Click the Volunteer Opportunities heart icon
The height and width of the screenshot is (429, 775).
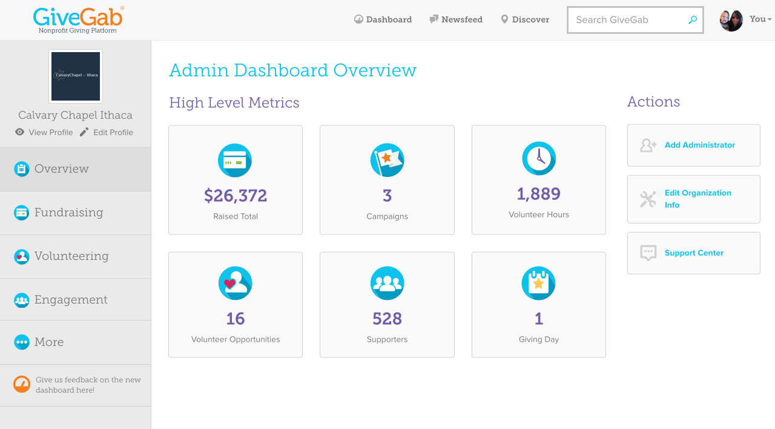tap(235, 283)
